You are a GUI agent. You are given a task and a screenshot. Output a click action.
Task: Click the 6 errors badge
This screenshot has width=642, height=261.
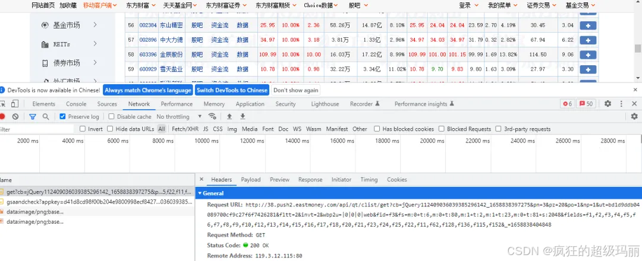click(x=567, y=104)
